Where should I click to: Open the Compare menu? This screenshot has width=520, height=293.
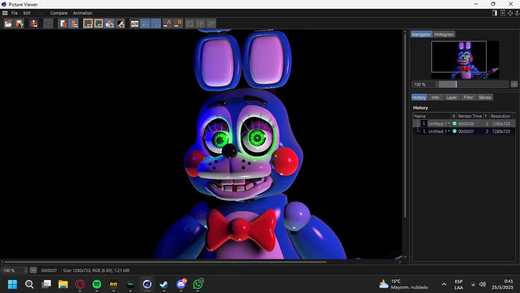pyautogui.click(x=59, y=13)
